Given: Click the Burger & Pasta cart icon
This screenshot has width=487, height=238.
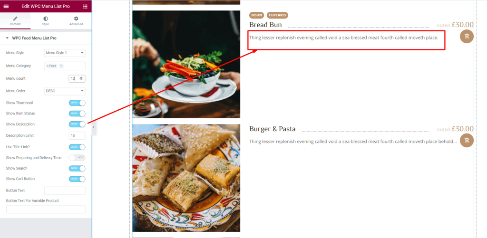Looking at the screenshot, I should 467,140.
